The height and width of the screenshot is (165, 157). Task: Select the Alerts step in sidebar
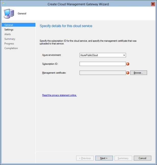pyautogui.click(x=8, y=34)
